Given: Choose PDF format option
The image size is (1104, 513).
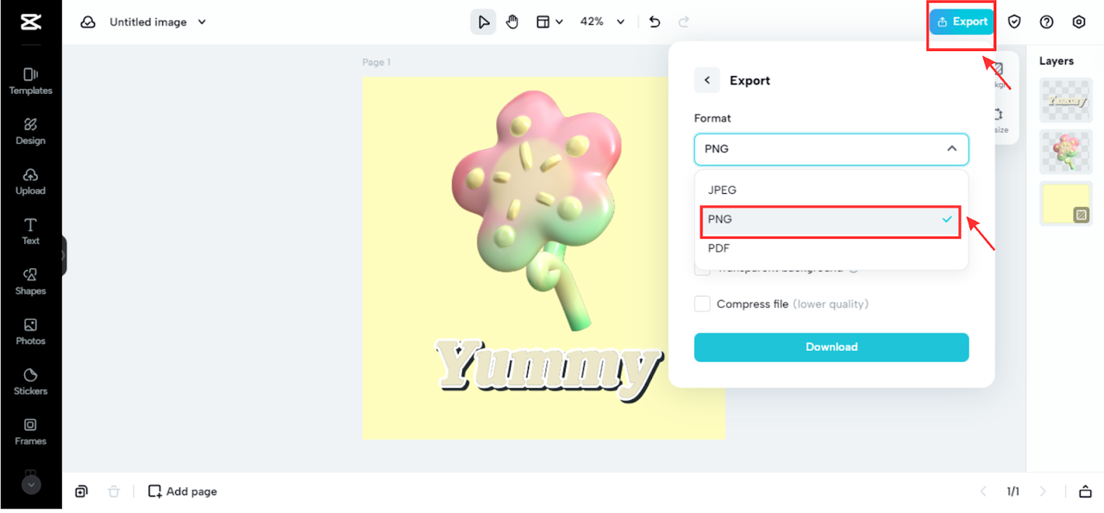Looking at the screenshot, I should (831, 248).
